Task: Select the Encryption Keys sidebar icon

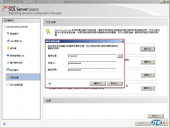Action: [x=8, y=77]
